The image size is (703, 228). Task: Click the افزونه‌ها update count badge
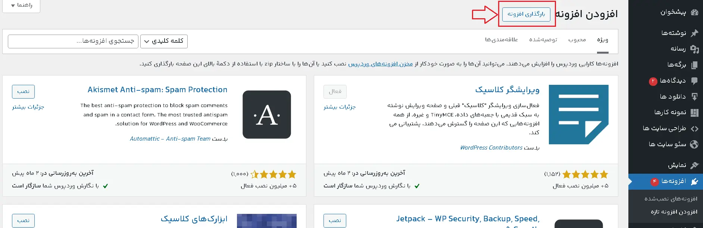click(654, 182)
